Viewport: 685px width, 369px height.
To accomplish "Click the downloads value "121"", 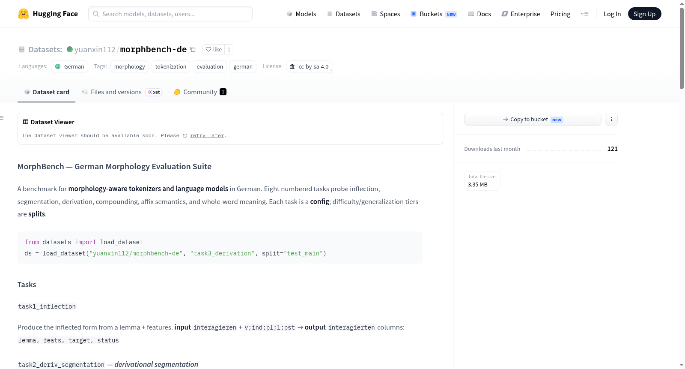I will click(x=613, y=149).
